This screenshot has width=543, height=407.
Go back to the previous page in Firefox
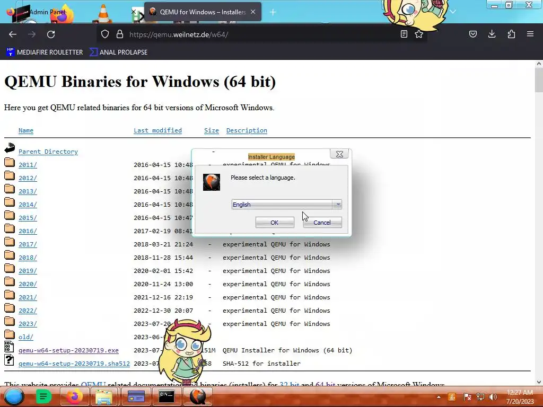coord(13,34)
